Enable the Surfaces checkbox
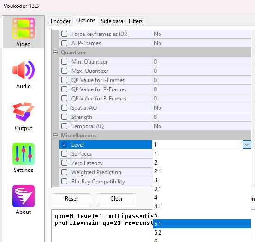 65,154
